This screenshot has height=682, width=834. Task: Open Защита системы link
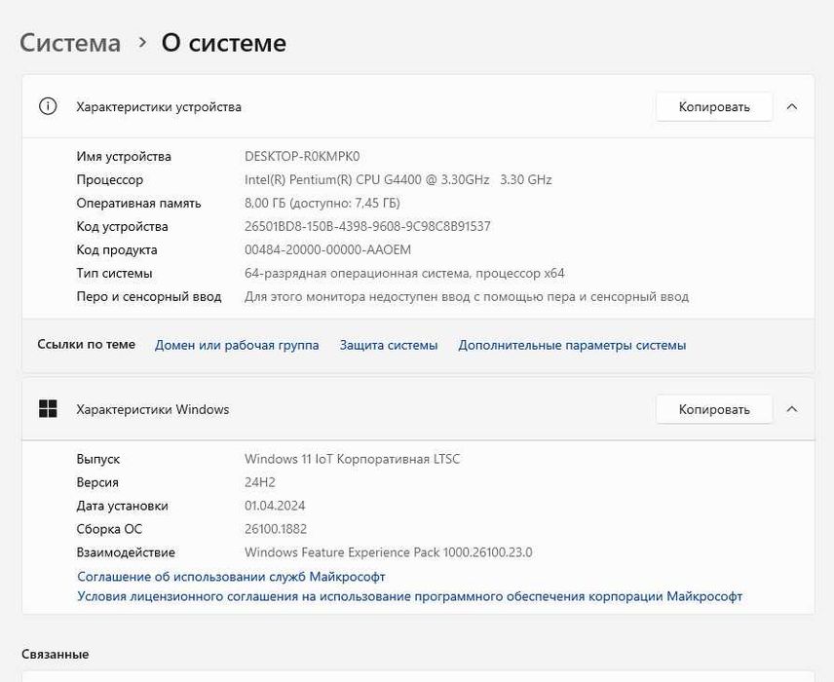(x=389, y=345)
